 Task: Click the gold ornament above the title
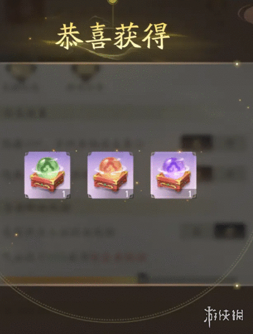click(110, 2)
